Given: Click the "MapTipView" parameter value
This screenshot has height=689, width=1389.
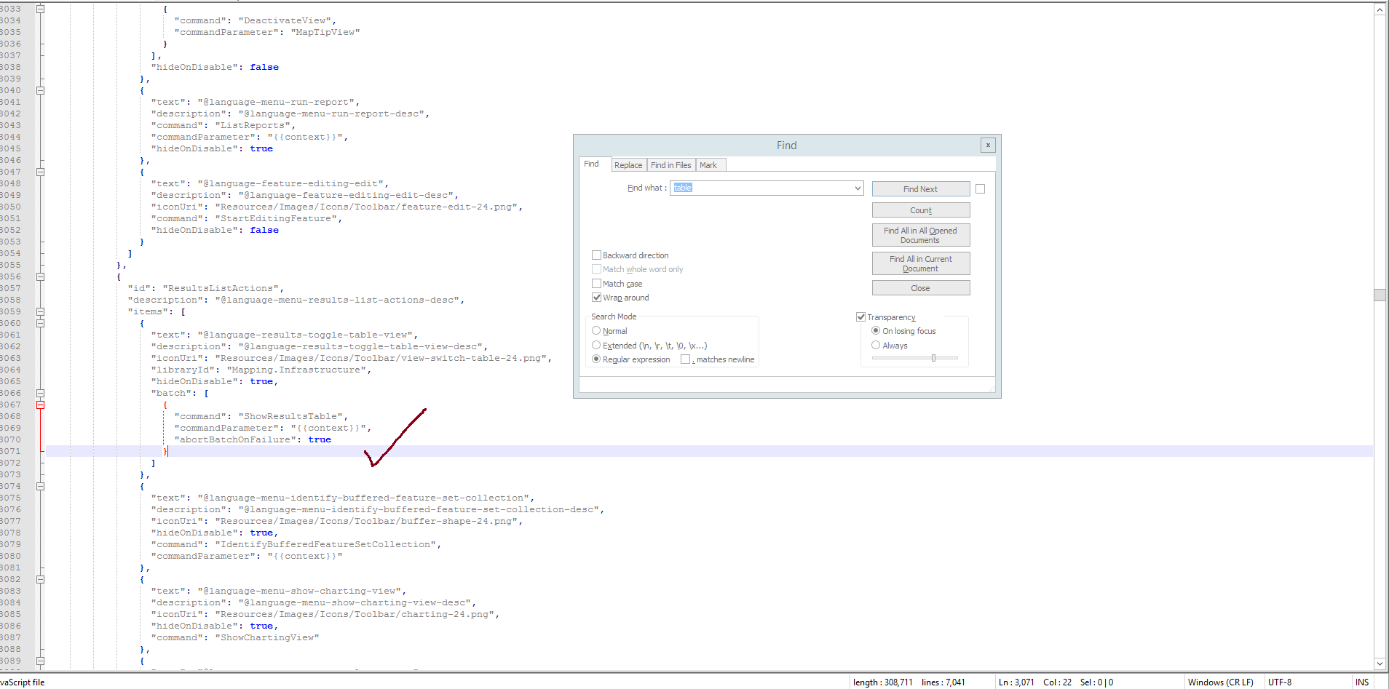Looking at the screenshot, I should click(x=325, y=32).
